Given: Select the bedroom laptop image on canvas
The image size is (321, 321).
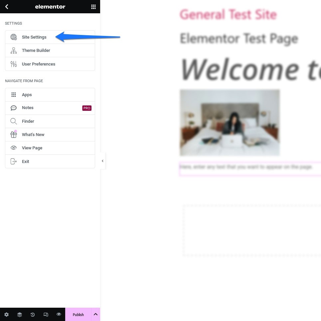Looking at the screenshot, I should (x=230, y=122).
